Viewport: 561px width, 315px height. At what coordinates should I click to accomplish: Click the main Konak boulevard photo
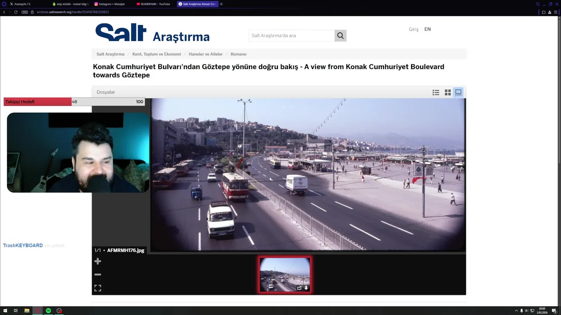(x=308, y=174)
